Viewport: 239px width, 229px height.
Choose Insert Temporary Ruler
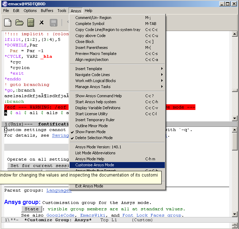coord(117,120)
